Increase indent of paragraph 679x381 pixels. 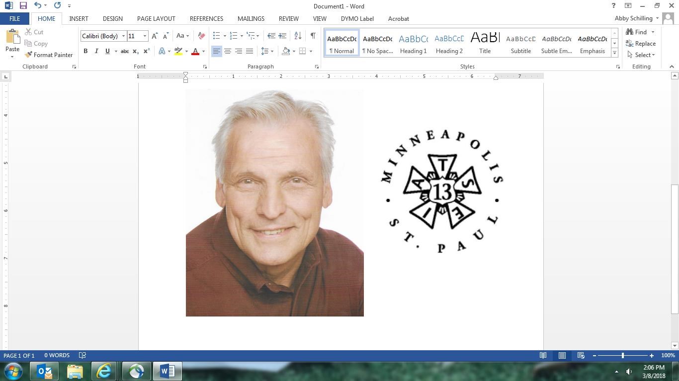pyautogui.click(x=282, y=36)
